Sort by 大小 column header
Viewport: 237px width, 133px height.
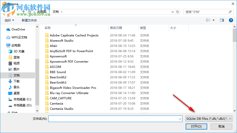[173, 28]
